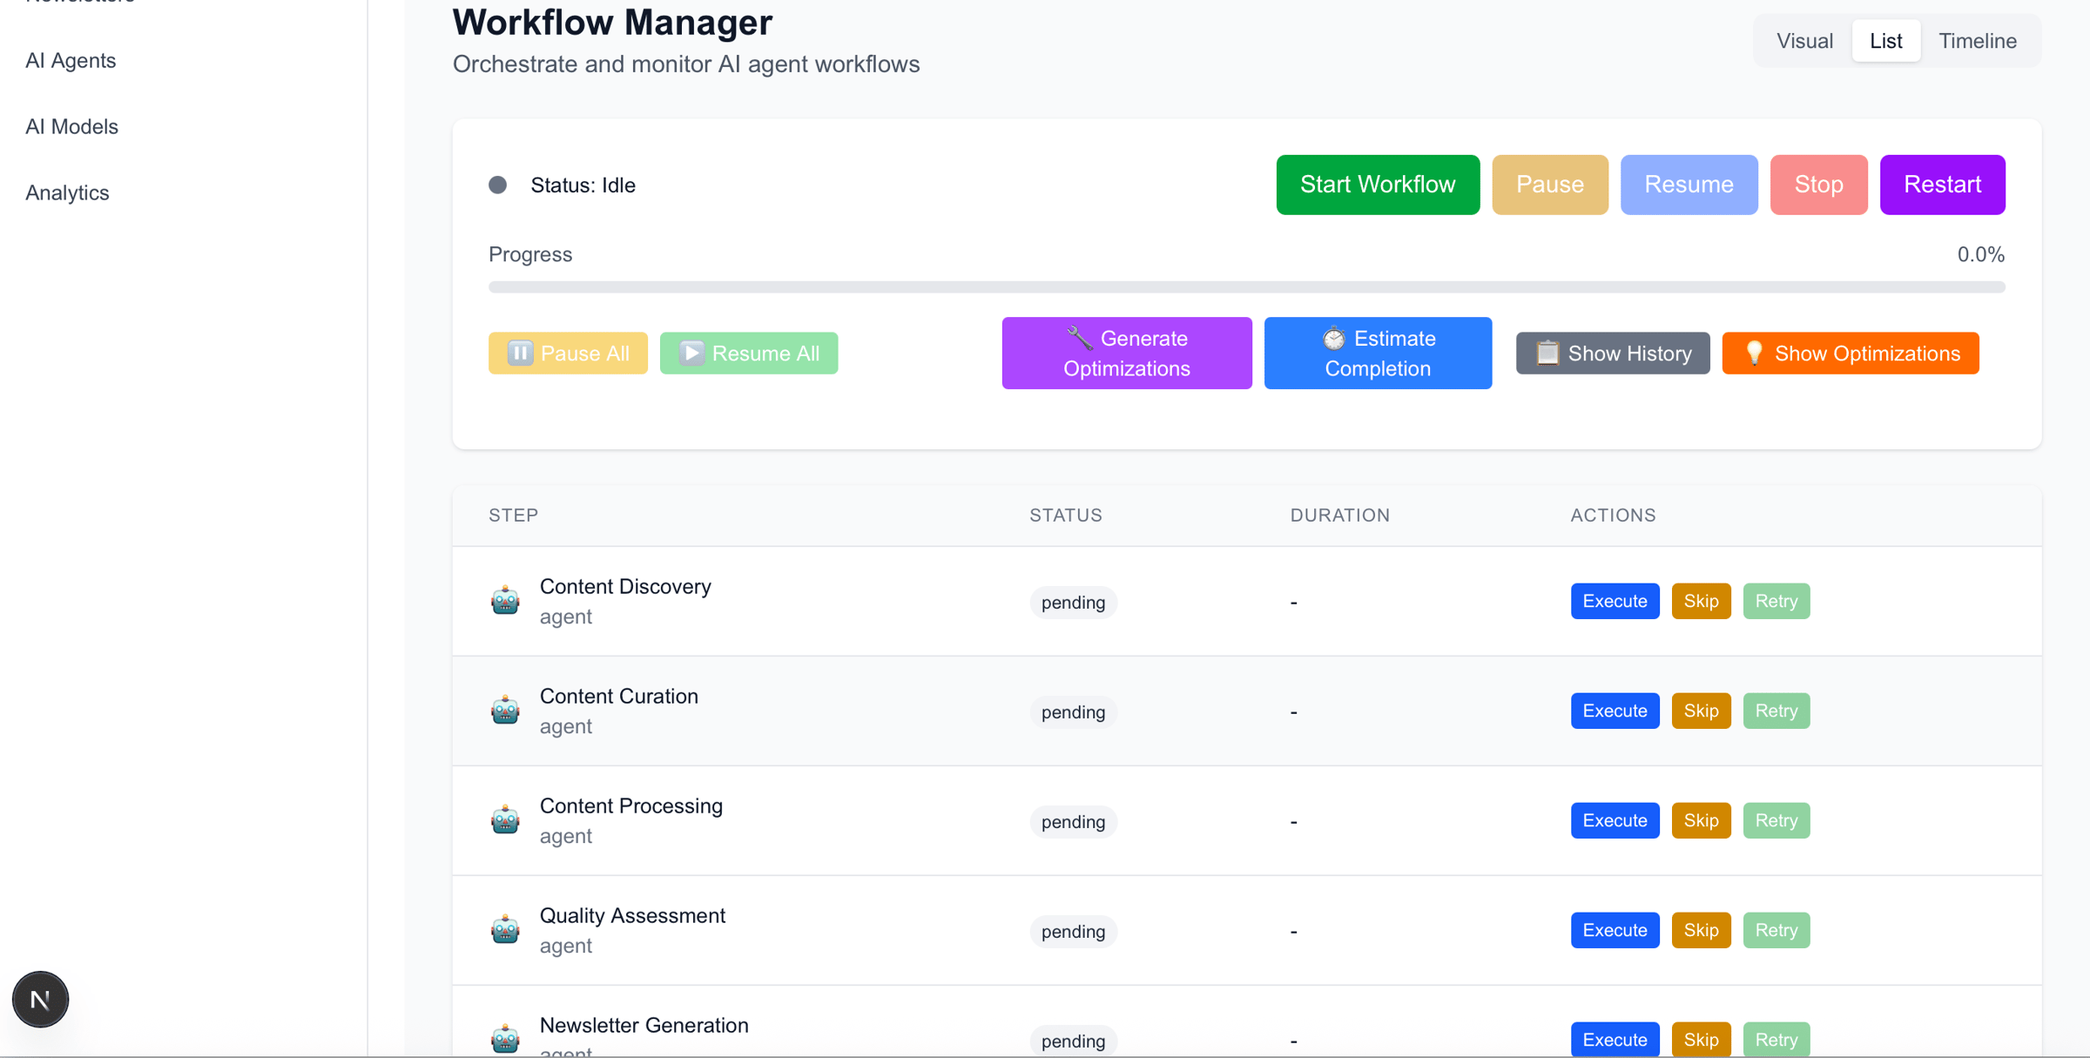This screenshot has width=2090, height=1058.
Task: Click the purple Restart button
Action: coord(1942,185)
